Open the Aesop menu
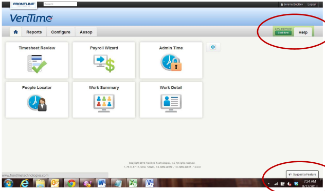Viewport: 325px width, 191px height. click(x=86, y=32)
